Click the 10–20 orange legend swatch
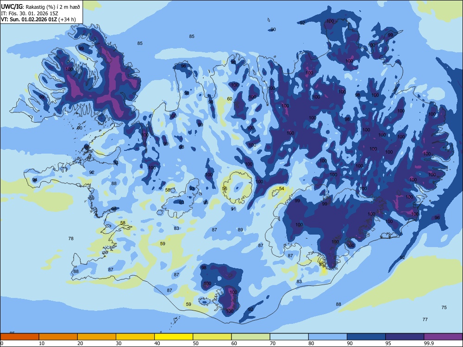 tap(58, 337)
